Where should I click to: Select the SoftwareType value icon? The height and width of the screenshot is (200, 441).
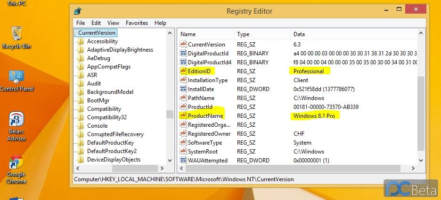pos(183,143)
